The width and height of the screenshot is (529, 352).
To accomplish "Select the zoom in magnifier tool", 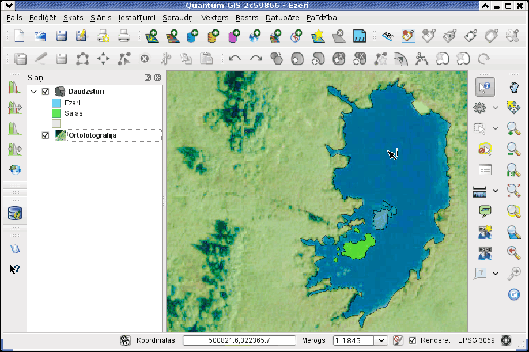I will 514,128.
